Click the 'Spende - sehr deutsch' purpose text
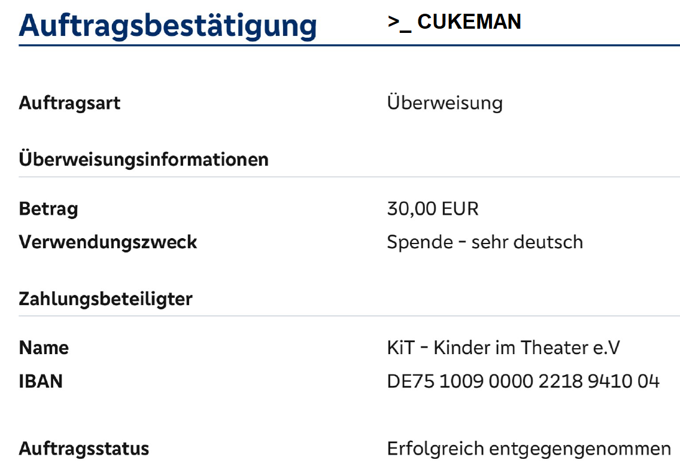Image resolution: width=680 pixels, height=466 pixels. [x=485, y=242]
